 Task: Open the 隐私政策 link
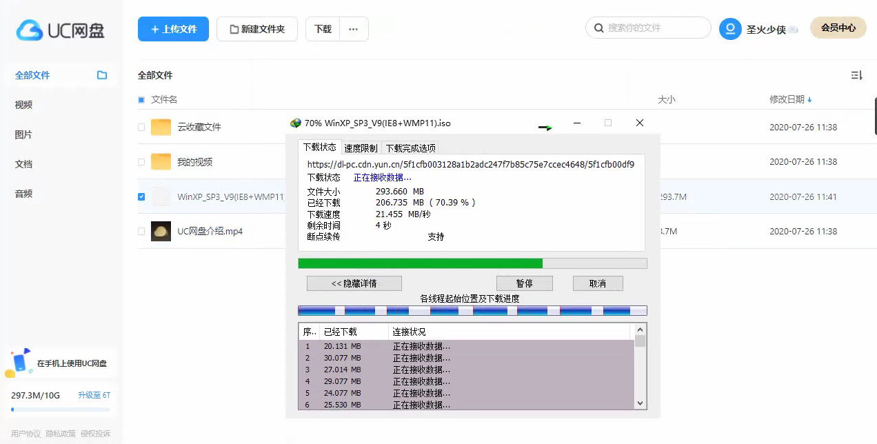[x=61, y=434]
